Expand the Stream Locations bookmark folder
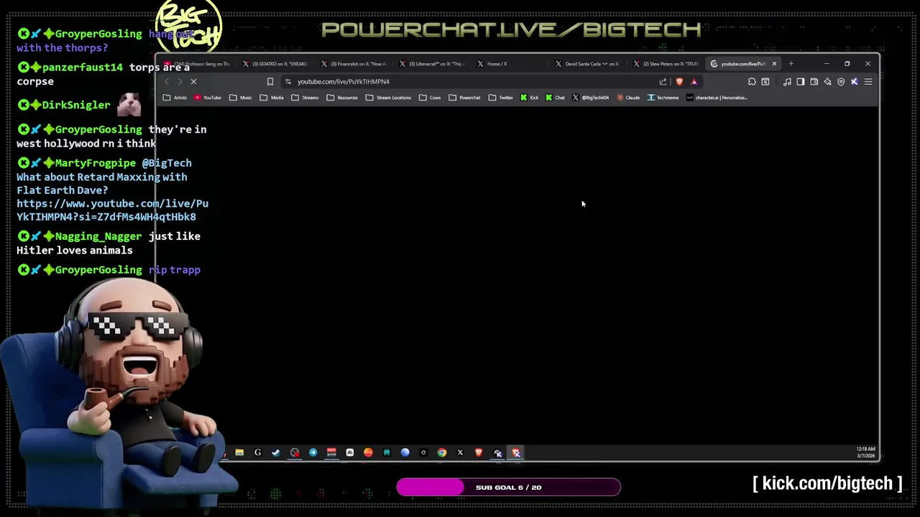Viewport: 920px width, 517px height. point(388,98)
